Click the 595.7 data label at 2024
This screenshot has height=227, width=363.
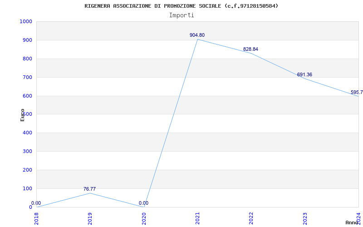click(357, 93)
